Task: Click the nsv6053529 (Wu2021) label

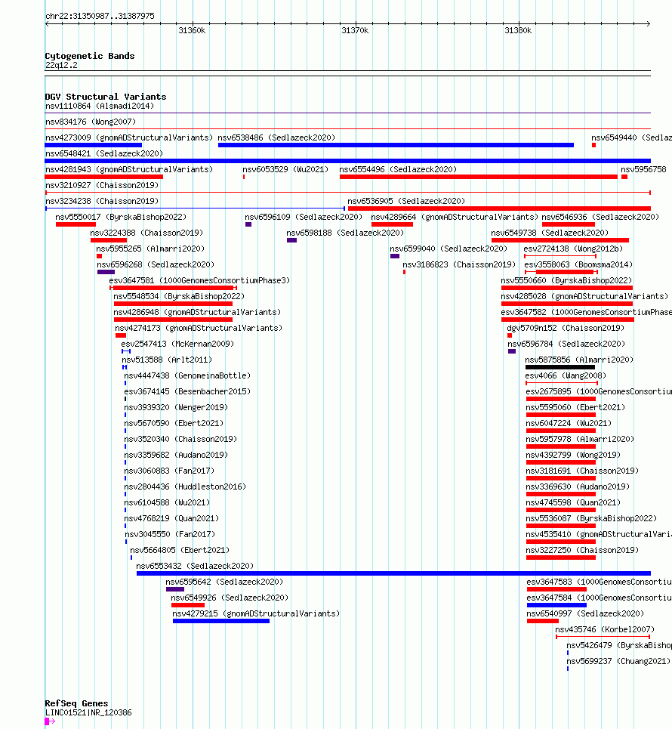Action: pyautogui.click(x=285, y=169)
